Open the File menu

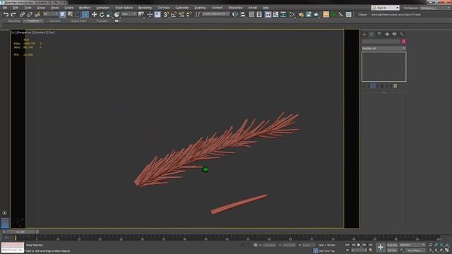[x=5, y=8]
